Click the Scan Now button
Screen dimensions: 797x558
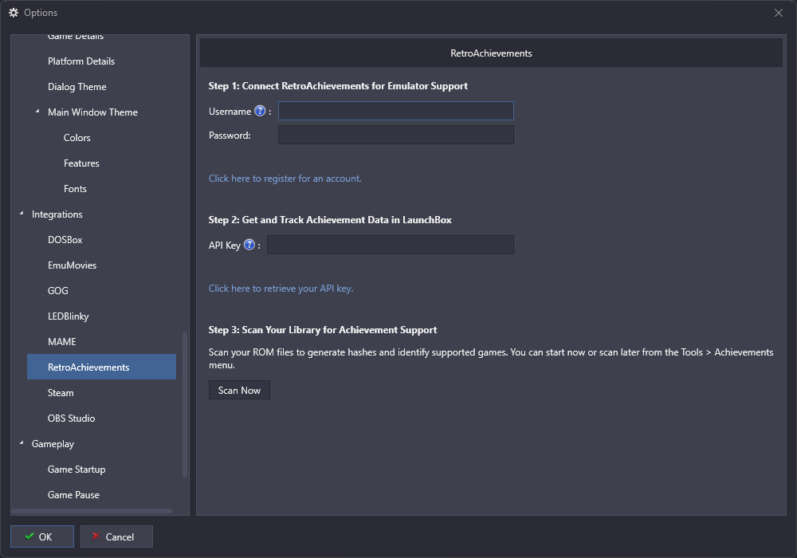pyautogui.click(x=239, y=390)
